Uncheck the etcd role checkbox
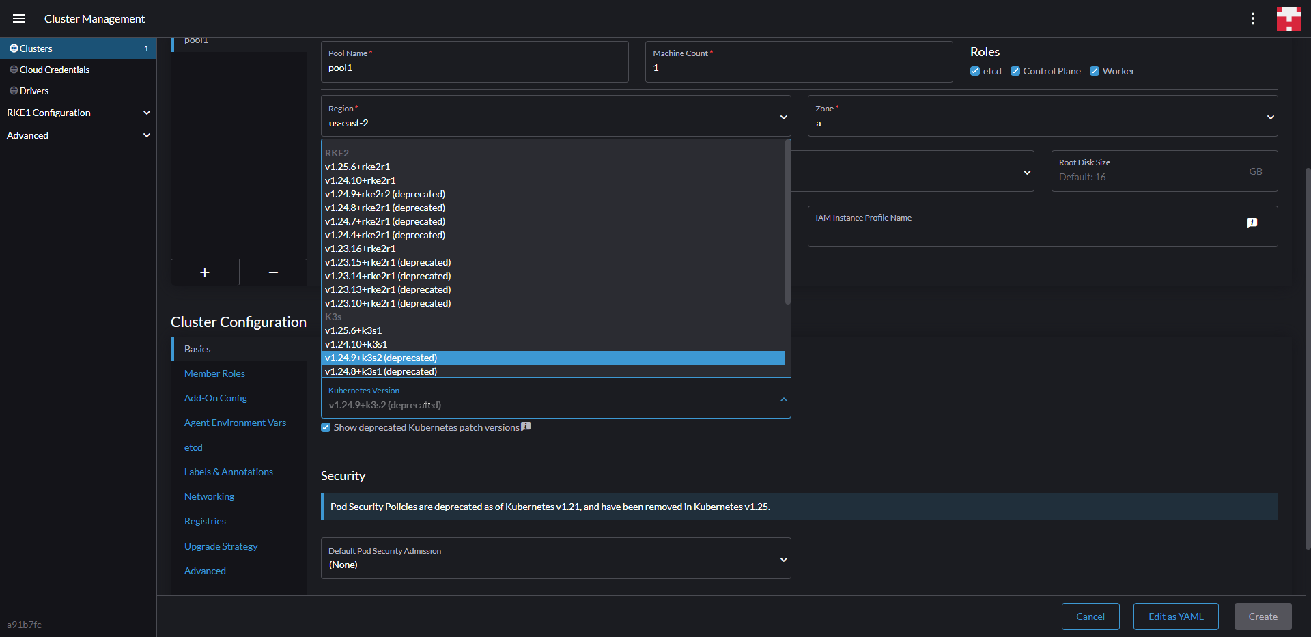The height and width of the screenshot is (637, 1311). click(x=975, y=71)
